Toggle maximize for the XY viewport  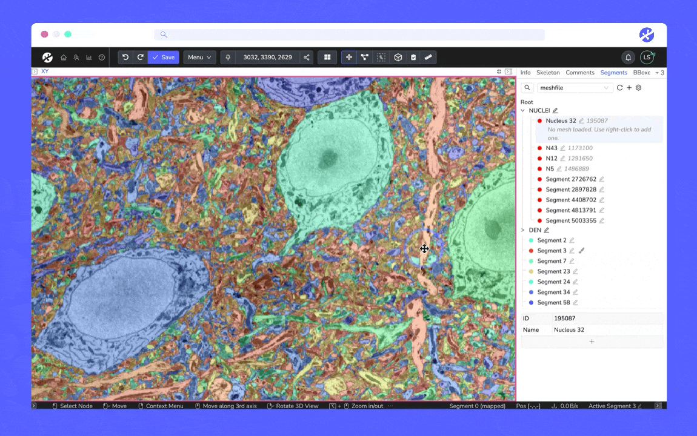click(x=499, y=71)
